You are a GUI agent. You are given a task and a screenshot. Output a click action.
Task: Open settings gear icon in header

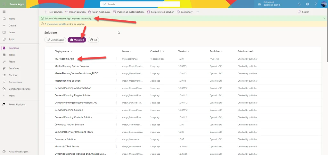[307, 4]
